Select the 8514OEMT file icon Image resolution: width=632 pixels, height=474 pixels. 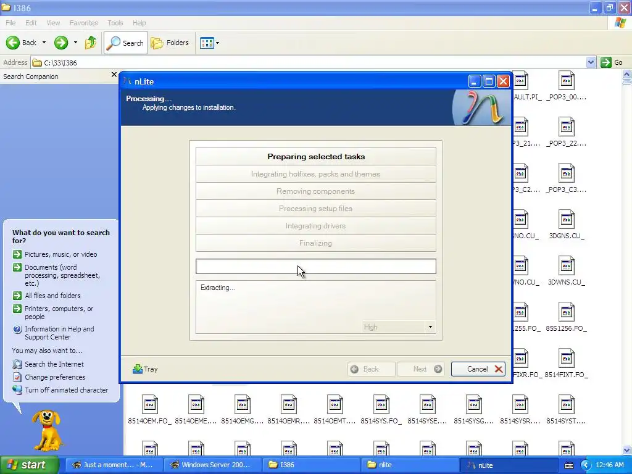[335, 405]
